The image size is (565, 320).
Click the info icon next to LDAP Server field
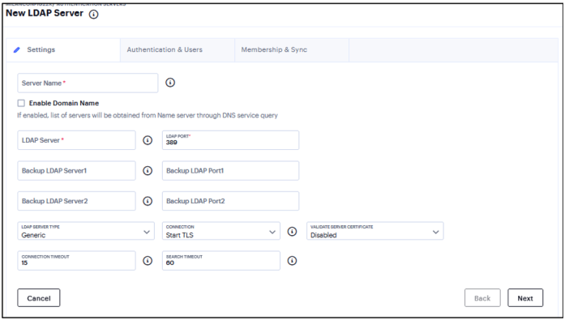click(x=148, y=140)
